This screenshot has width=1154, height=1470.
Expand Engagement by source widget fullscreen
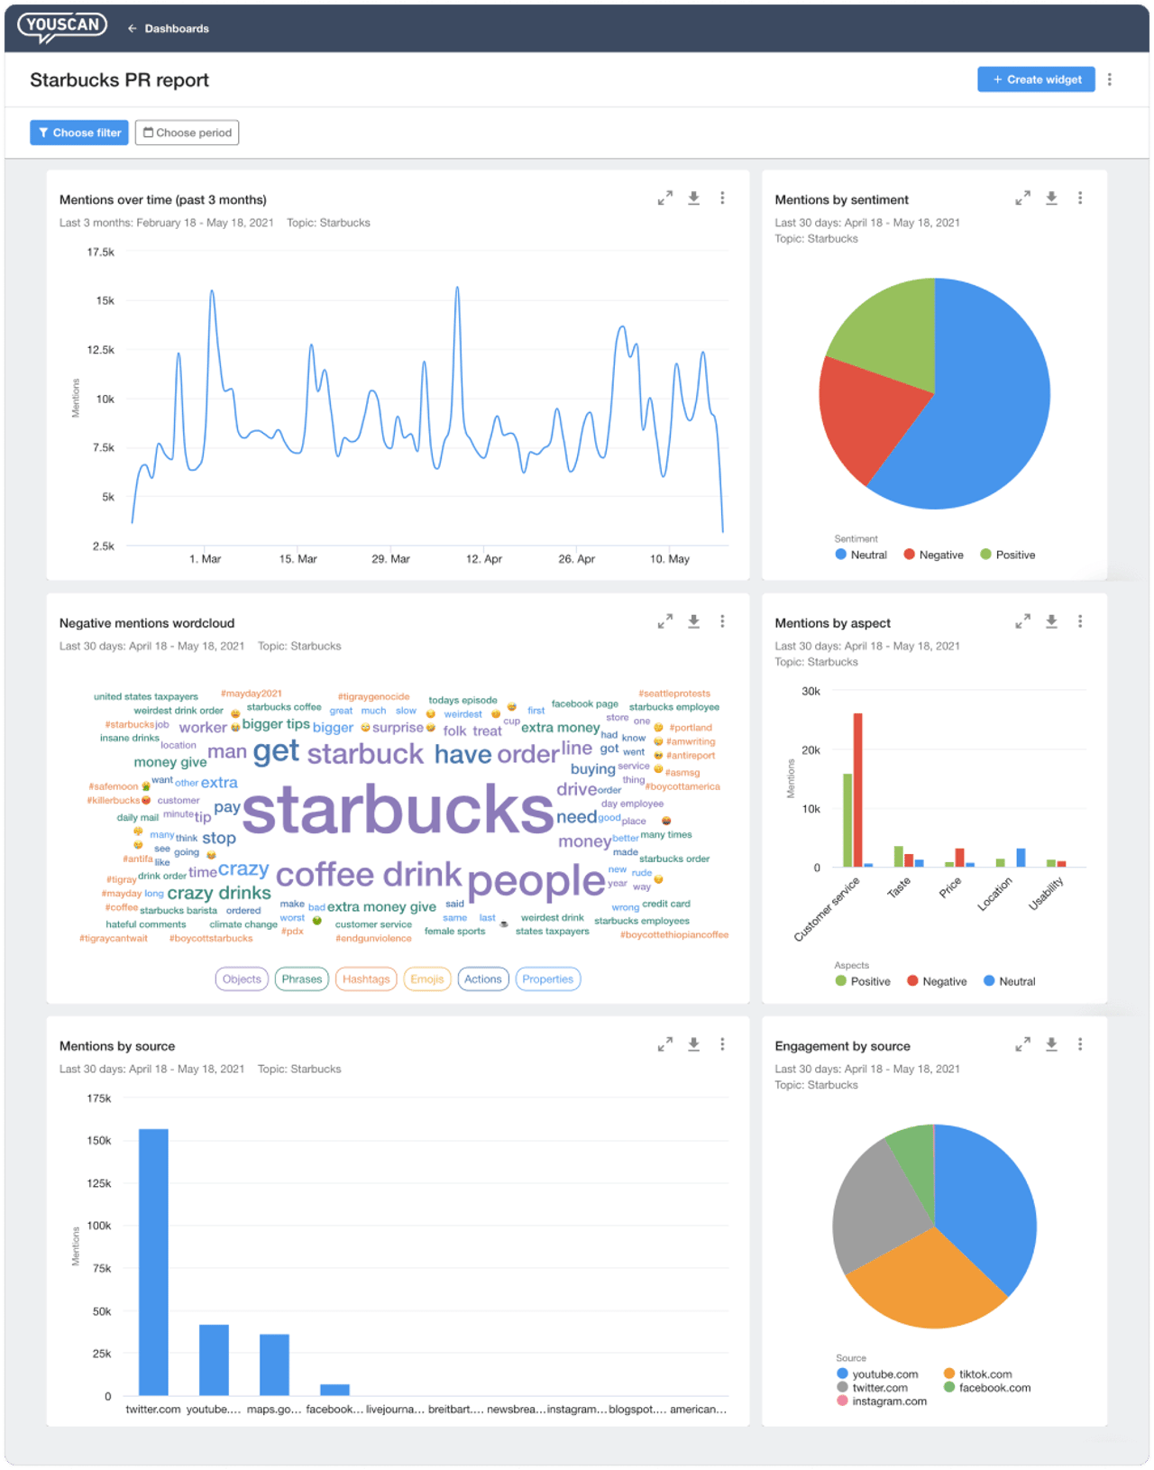pyautogui.click(x=1022, y=1044)
